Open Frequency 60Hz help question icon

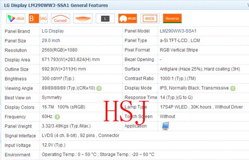57,117
